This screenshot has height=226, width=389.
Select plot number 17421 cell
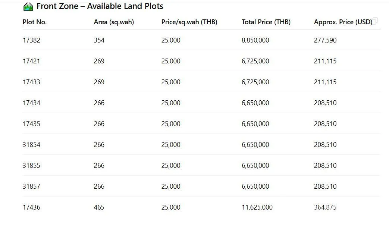click(31, 61)
